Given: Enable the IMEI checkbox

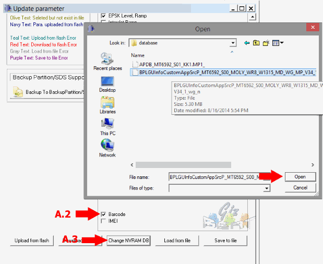Looking at the screenshot, I should click(103, 221).
